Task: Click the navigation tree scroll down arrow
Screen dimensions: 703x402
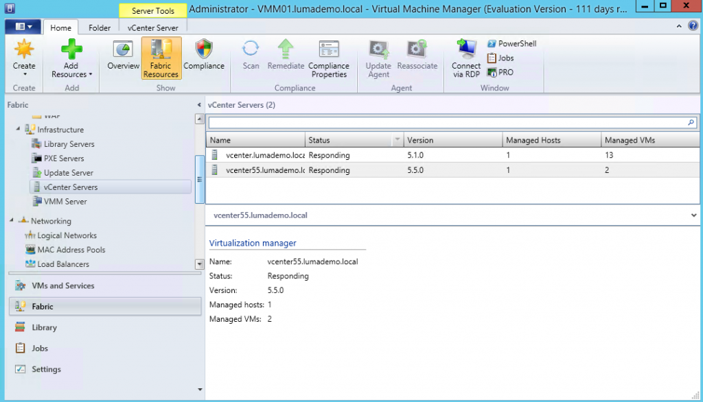Action: [200, 264]
